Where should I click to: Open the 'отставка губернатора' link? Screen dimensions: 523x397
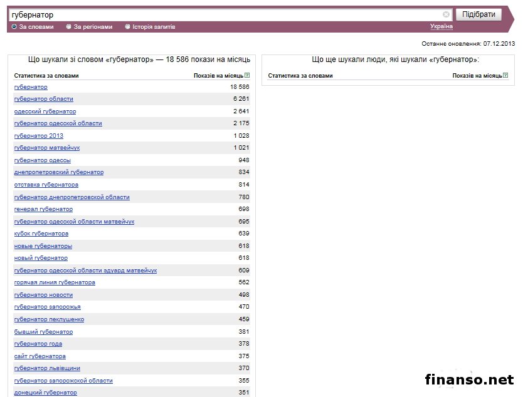(46, 185)
